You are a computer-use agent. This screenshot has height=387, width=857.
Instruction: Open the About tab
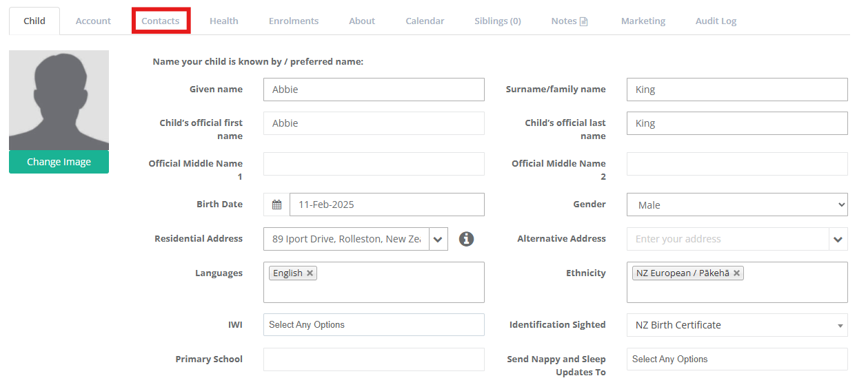[x=362, y=21]
